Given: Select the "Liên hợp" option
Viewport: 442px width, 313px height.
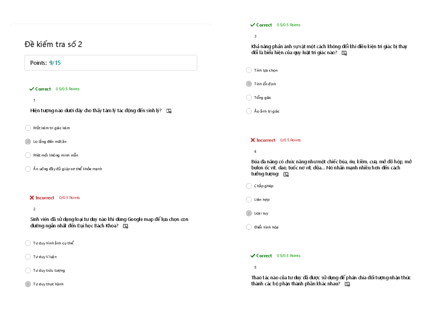Looking at the screenshot, I should tap(249, 200).
